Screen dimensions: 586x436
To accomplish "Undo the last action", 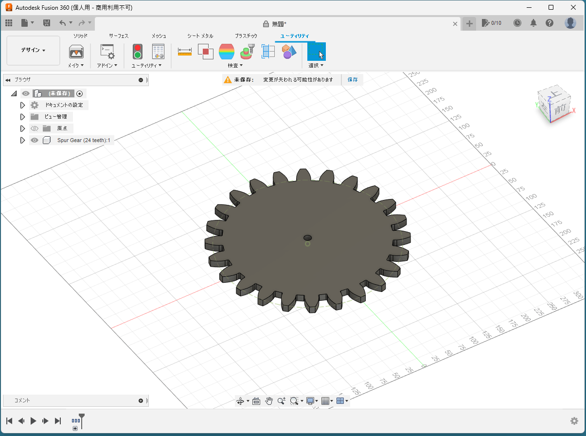I will [x=62, y=23].
